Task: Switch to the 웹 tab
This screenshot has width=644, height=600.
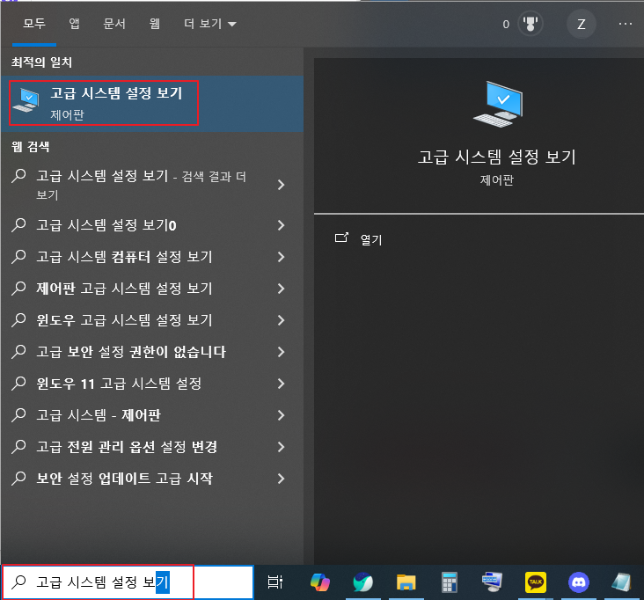Action: coord(155,24)
